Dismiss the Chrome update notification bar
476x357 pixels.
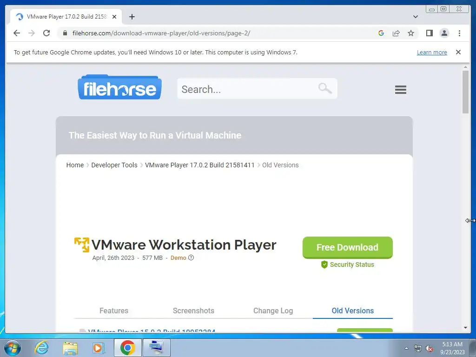(x=458, y=52)
